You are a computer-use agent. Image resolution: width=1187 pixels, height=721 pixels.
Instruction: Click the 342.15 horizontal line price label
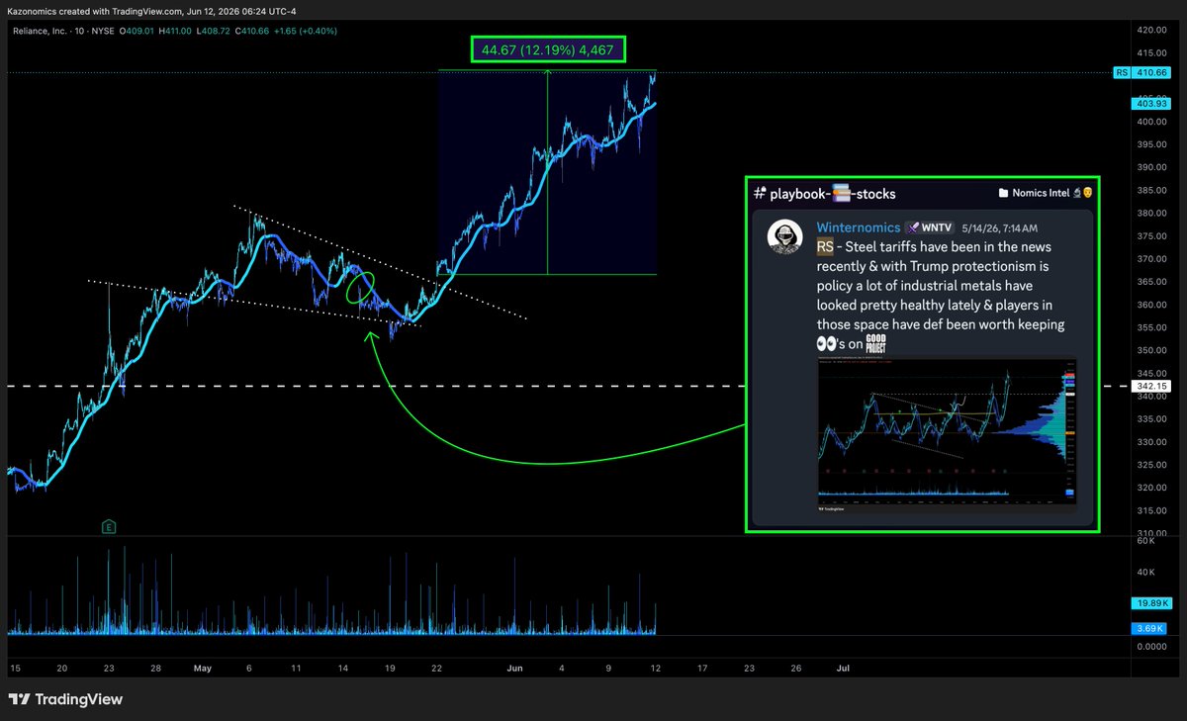coord(1153,386)
